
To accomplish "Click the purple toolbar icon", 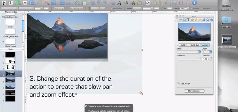I will (181, 3).
